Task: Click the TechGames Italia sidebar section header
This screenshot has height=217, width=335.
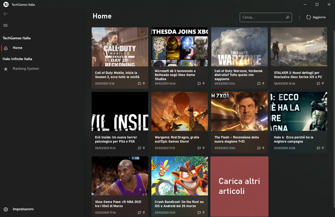Action: point(17,38)
